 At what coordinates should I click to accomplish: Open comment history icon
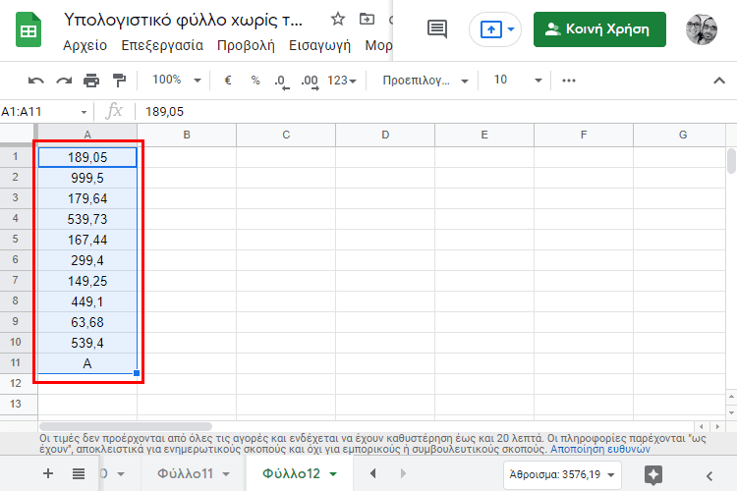click(x=437, y=29)
